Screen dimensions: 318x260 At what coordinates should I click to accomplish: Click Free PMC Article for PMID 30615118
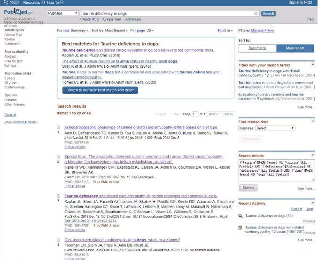tap(106, 182)
